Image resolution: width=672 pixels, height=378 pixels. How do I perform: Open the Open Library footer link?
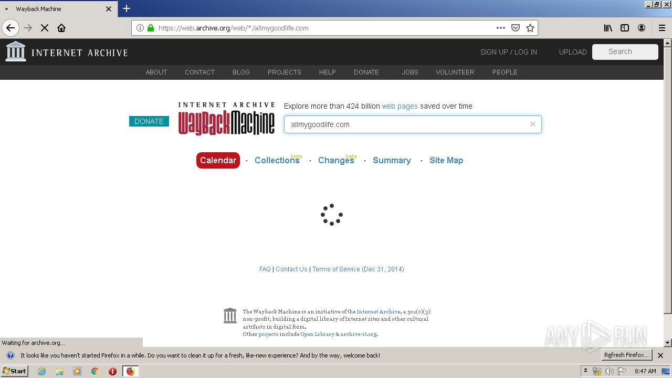[x=317, y=334]
